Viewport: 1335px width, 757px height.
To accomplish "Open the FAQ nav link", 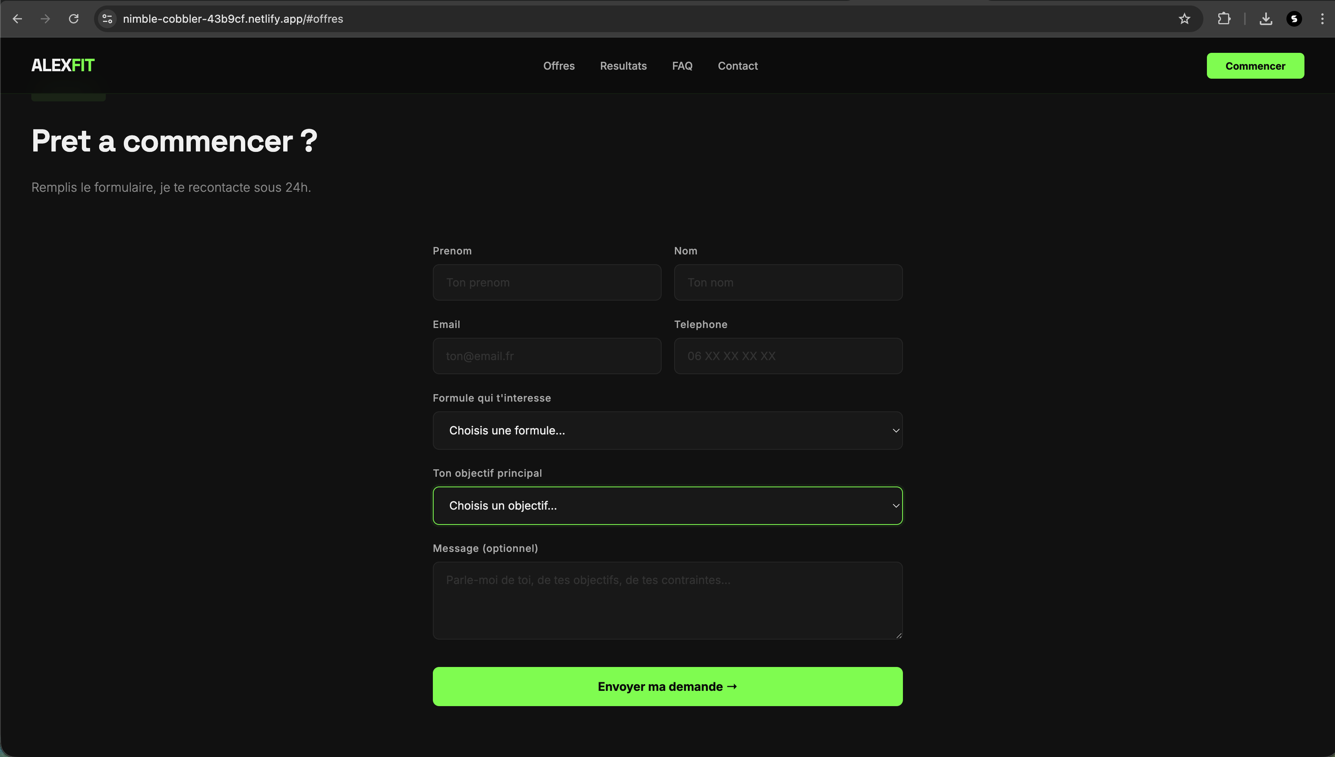I will (x=682, y=66).
